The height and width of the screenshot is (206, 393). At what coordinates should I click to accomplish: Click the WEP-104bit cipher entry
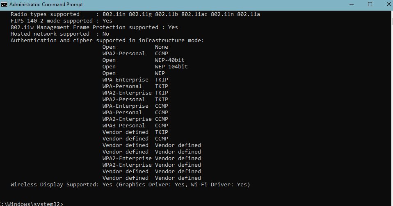click(x=171, y=67)
